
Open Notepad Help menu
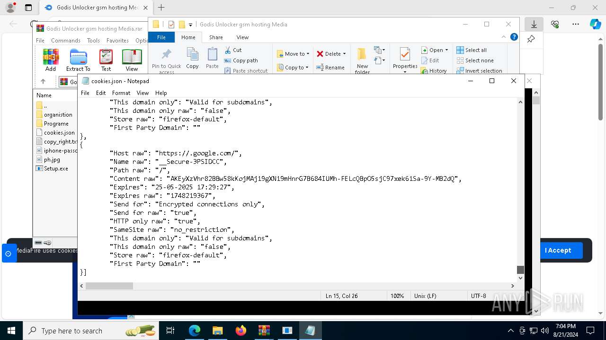[161, 93]
